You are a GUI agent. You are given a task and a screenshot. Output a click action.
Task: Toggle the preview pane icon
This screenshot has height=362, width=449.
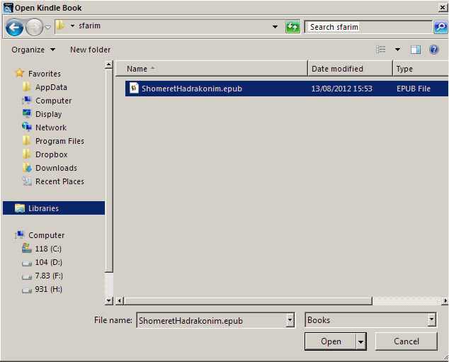416,50
